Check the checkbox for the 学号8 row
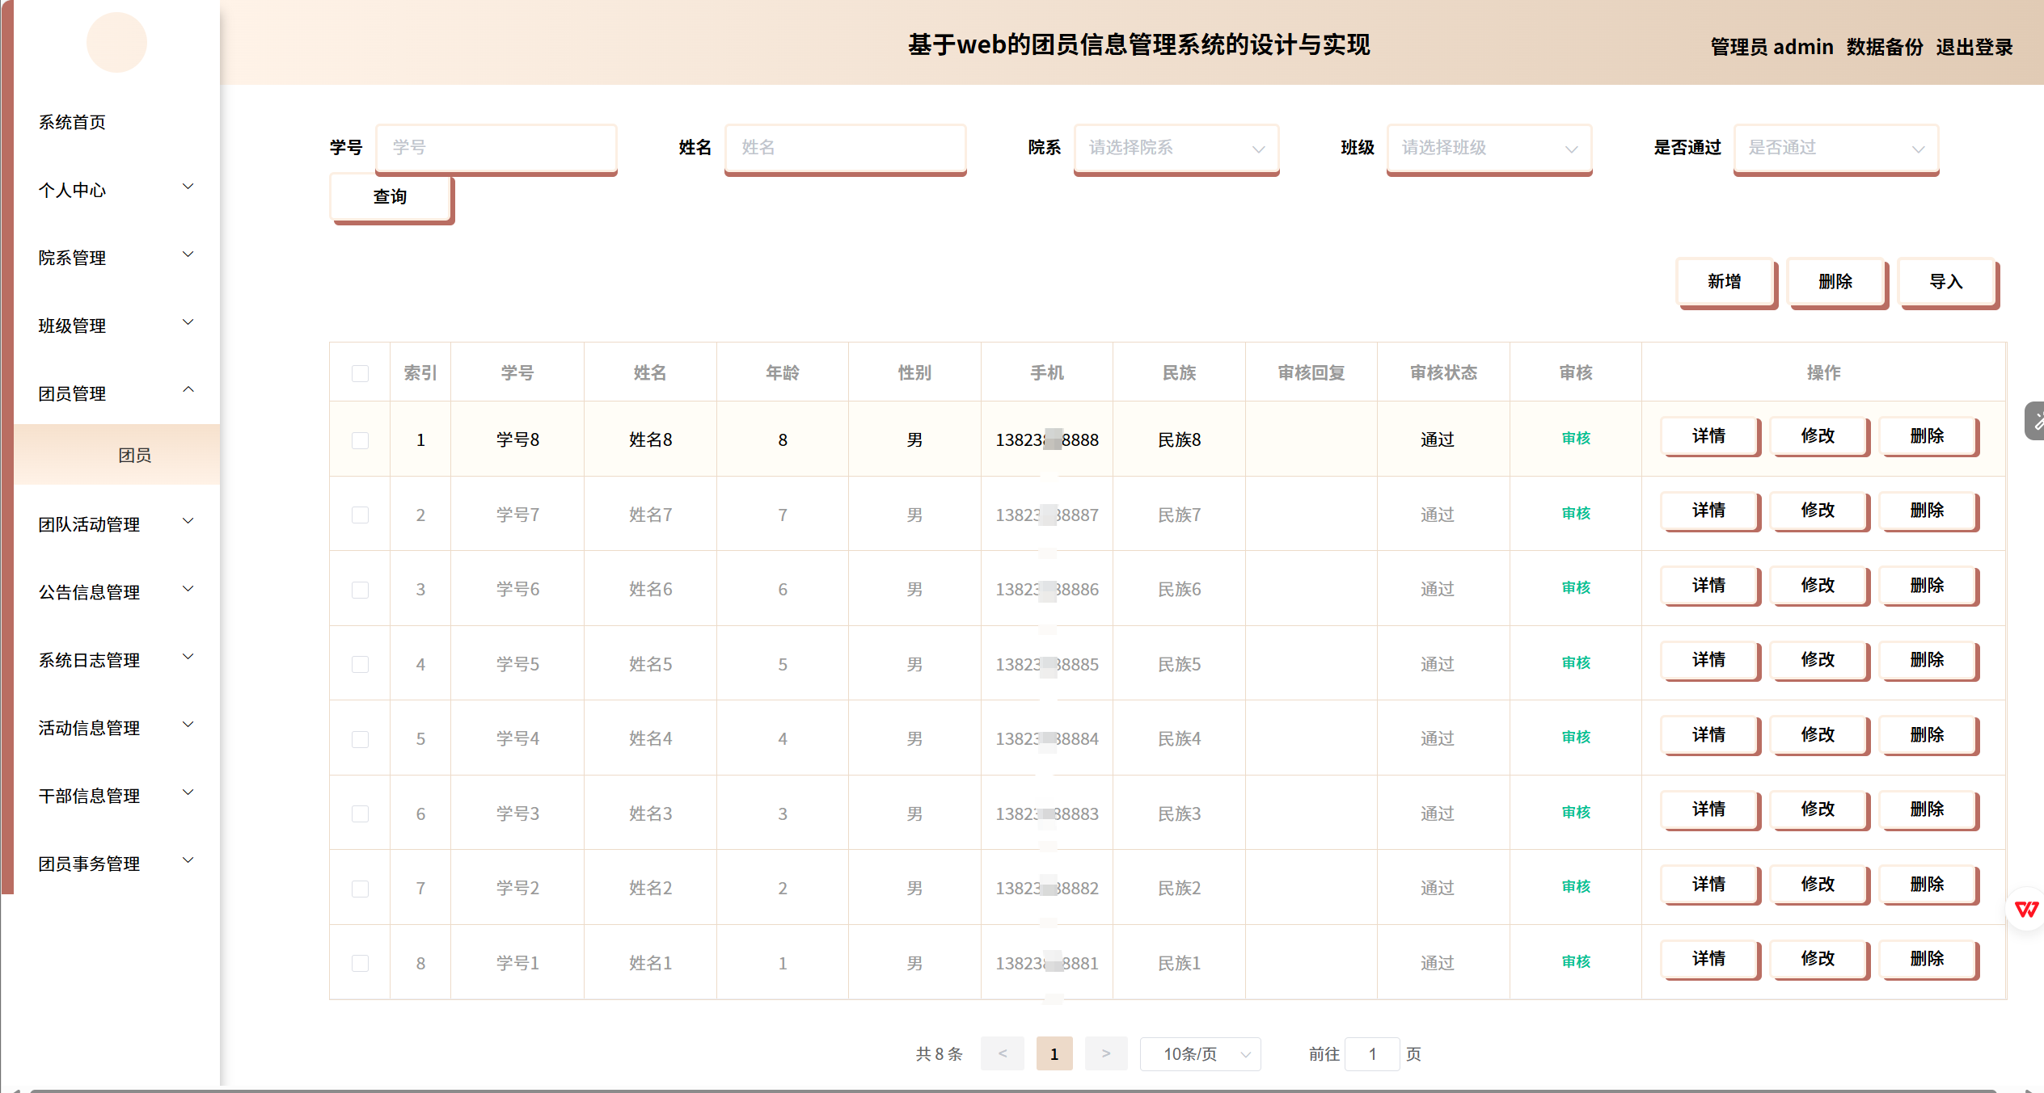 point(360,440)
